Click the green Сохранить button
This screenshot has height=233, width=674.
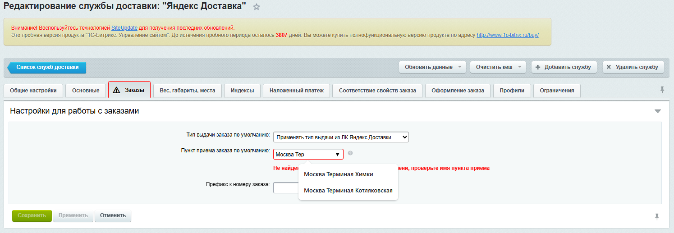click(x=32, y=215)
